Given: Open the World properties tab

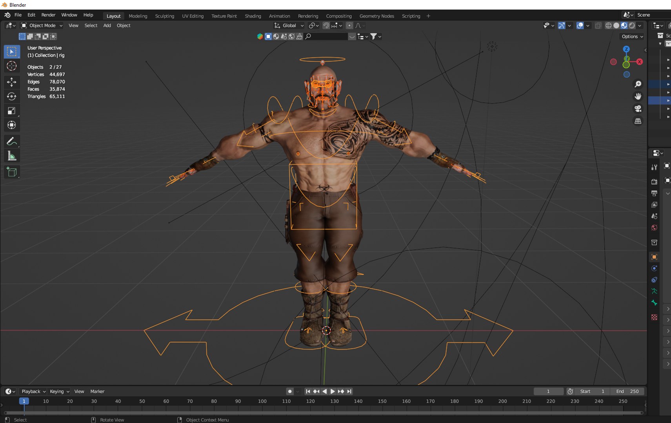Looking at the screenshot, I should click(654, 228).
